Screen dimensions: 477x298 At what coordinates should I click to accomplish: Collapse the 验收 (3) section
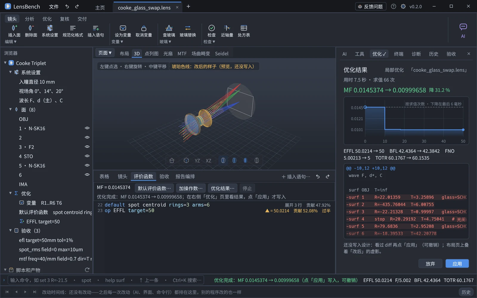[10, 230]
